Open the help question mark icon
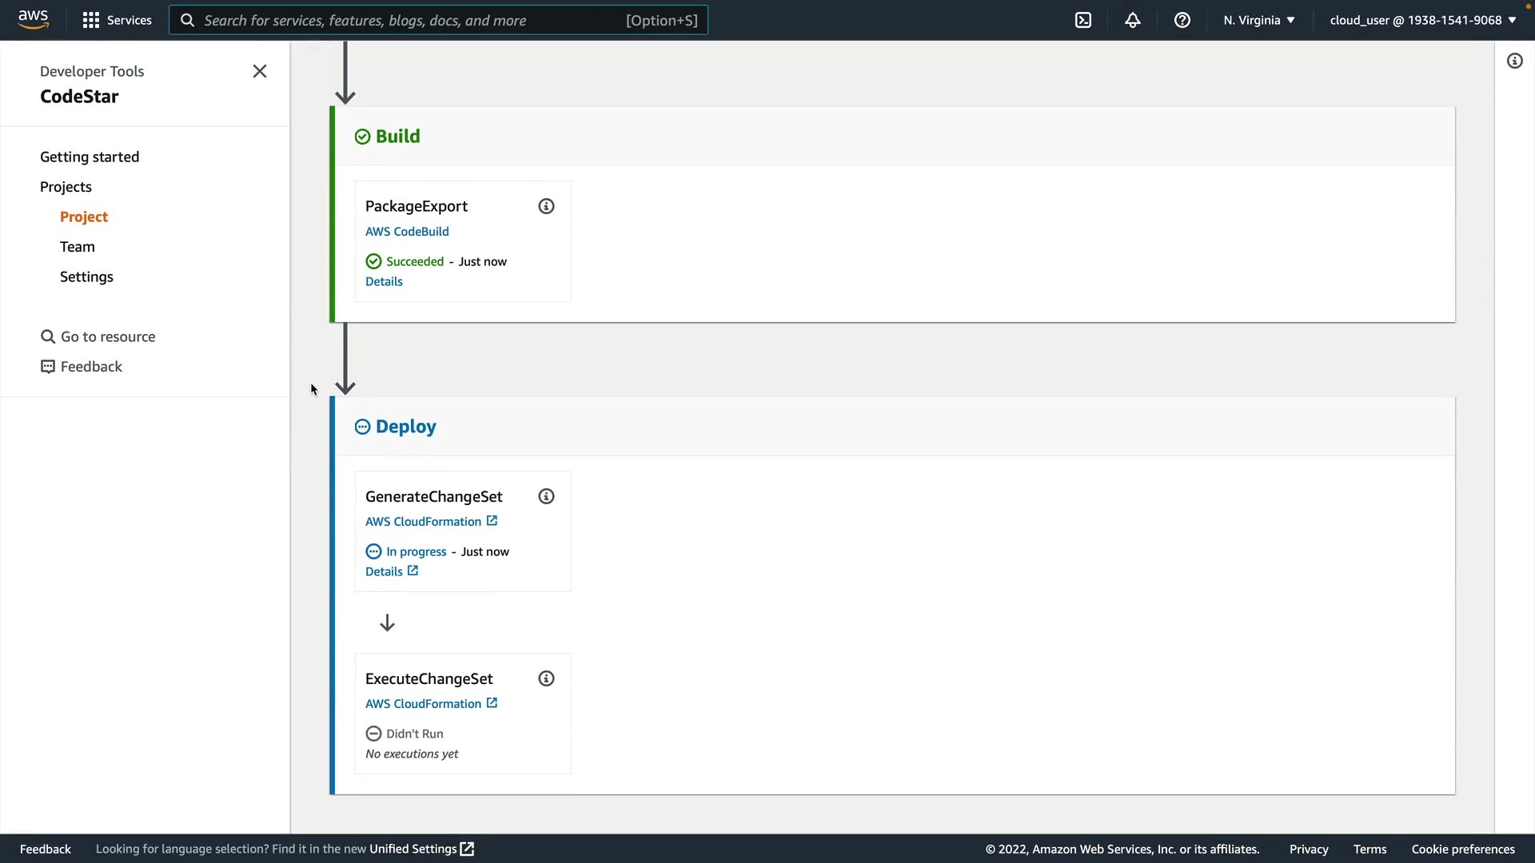Viewport: 1535px width, 863px height. [1182, 20]
